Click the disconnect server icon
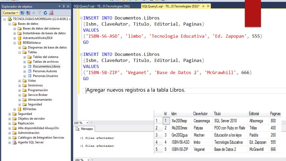Viewport: 286px width, 161px height. pos(28,13)
